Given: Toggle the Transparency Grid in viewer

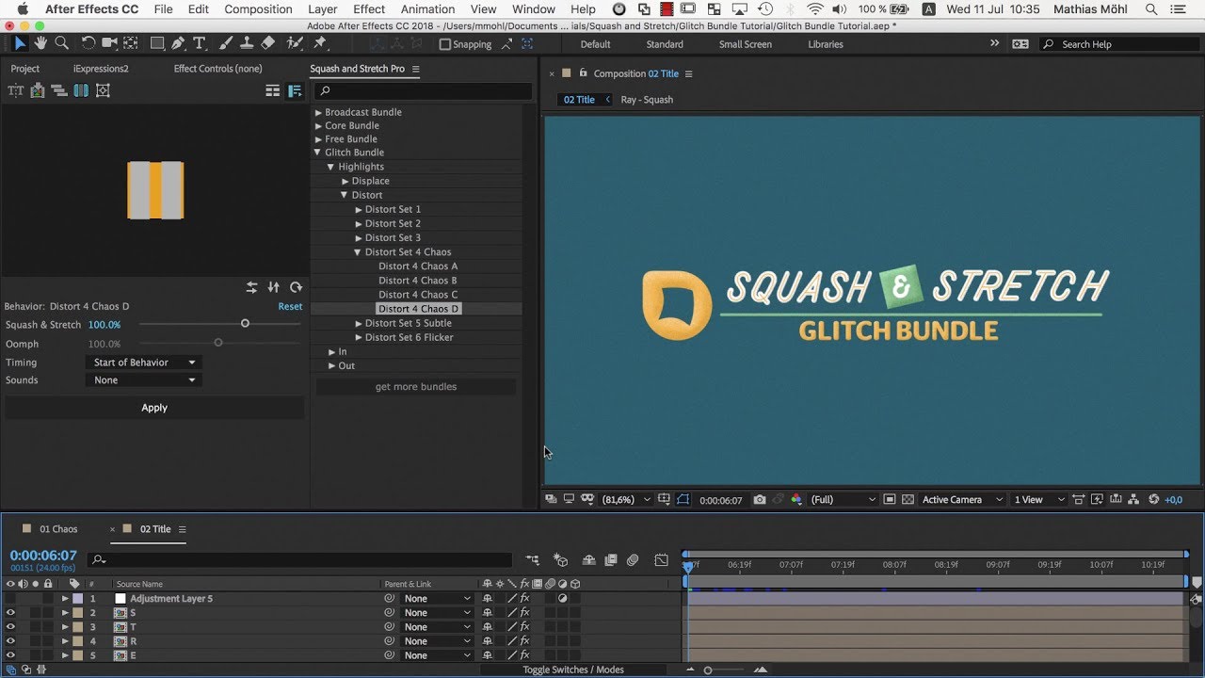Looking at the screenshot, I should pos(908,500).
